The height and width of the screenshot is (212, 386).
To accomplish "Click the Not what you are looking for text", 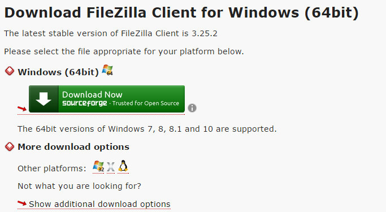I will pos(79,186).
